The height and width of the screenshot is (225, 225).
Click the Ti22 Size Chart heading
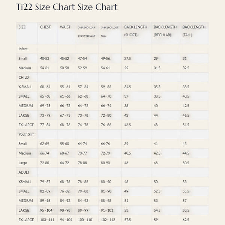(67, 7)
